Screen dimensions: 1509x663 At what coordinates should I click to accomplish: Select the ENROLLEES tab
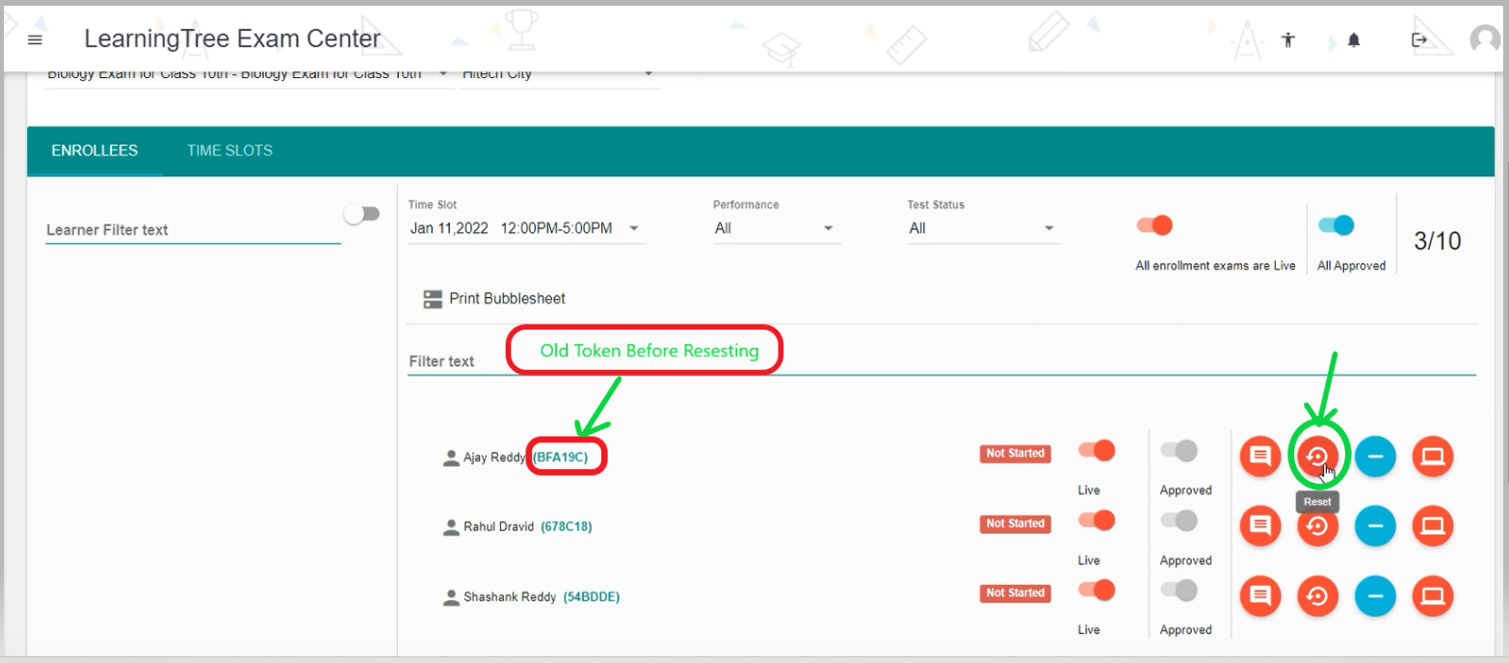[94, 150]
